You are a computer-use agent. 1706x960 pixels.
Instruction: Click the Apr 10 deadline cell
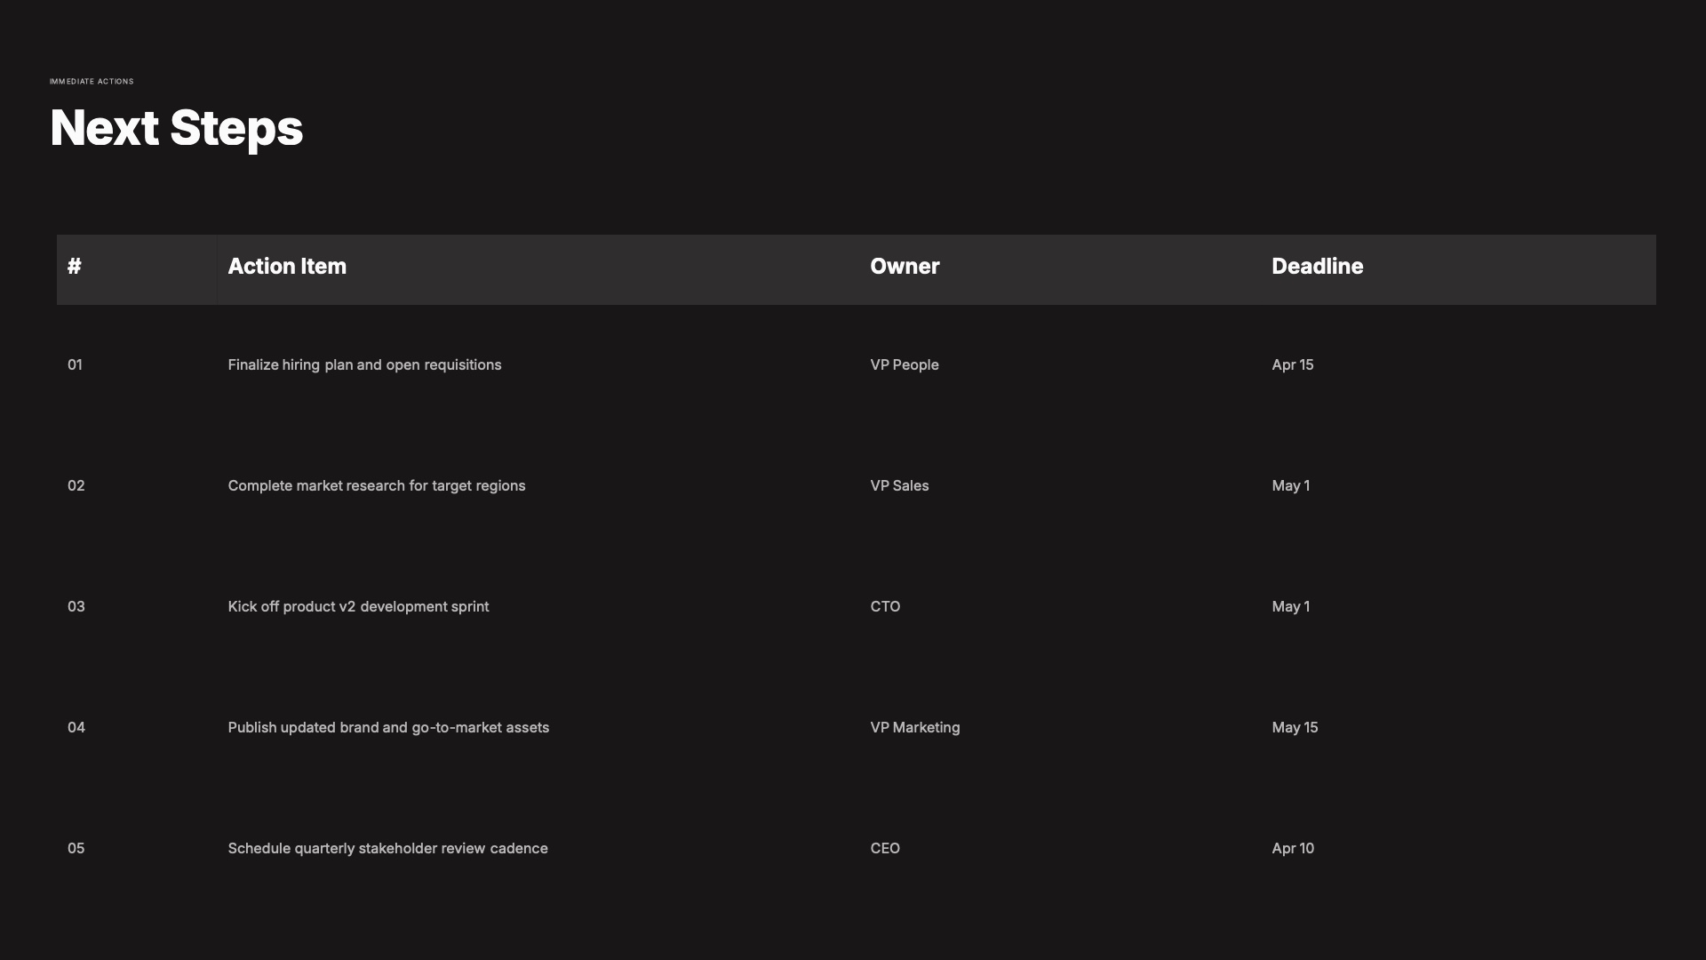[1293, 849]
